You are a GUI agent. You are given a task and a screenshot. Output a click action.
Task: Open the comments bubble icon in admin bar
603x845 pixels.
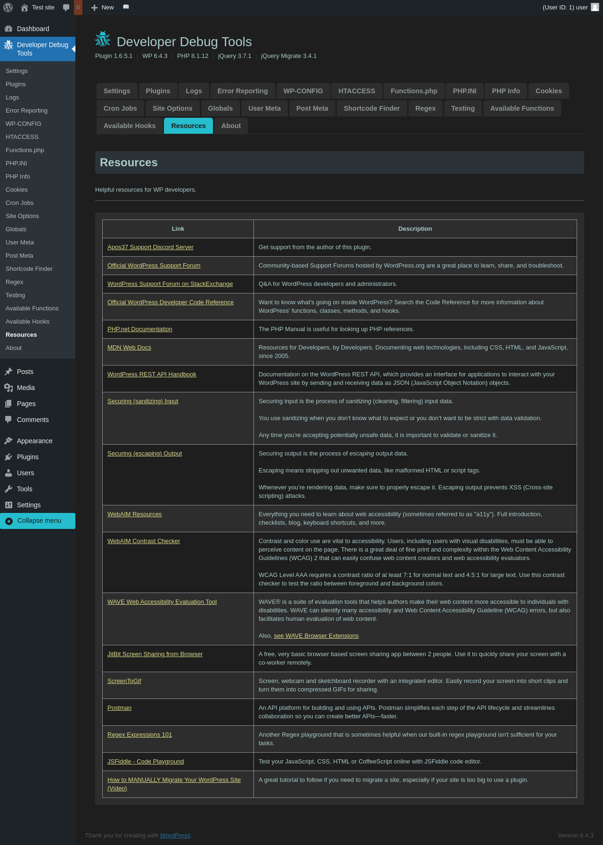tap(66, 8)
